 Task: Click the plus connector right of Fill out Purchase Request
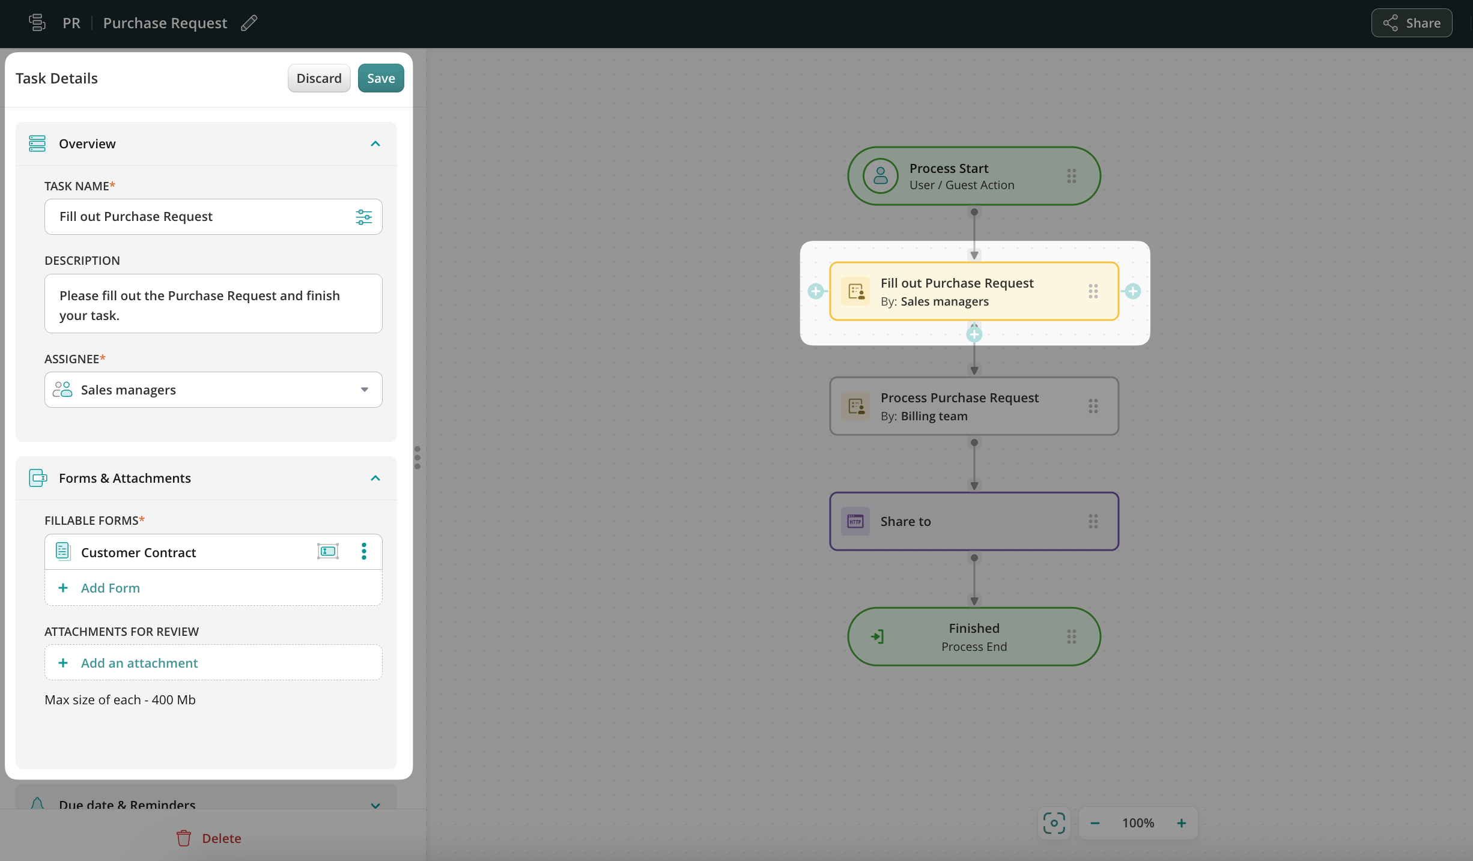1132,291
